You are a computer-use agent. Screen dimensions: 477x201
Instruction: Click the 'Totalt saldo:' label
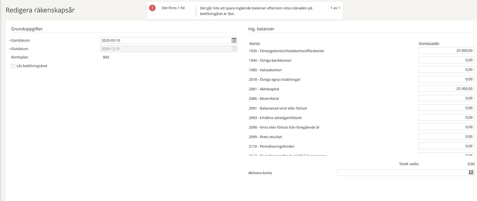(x=409, y=164)
